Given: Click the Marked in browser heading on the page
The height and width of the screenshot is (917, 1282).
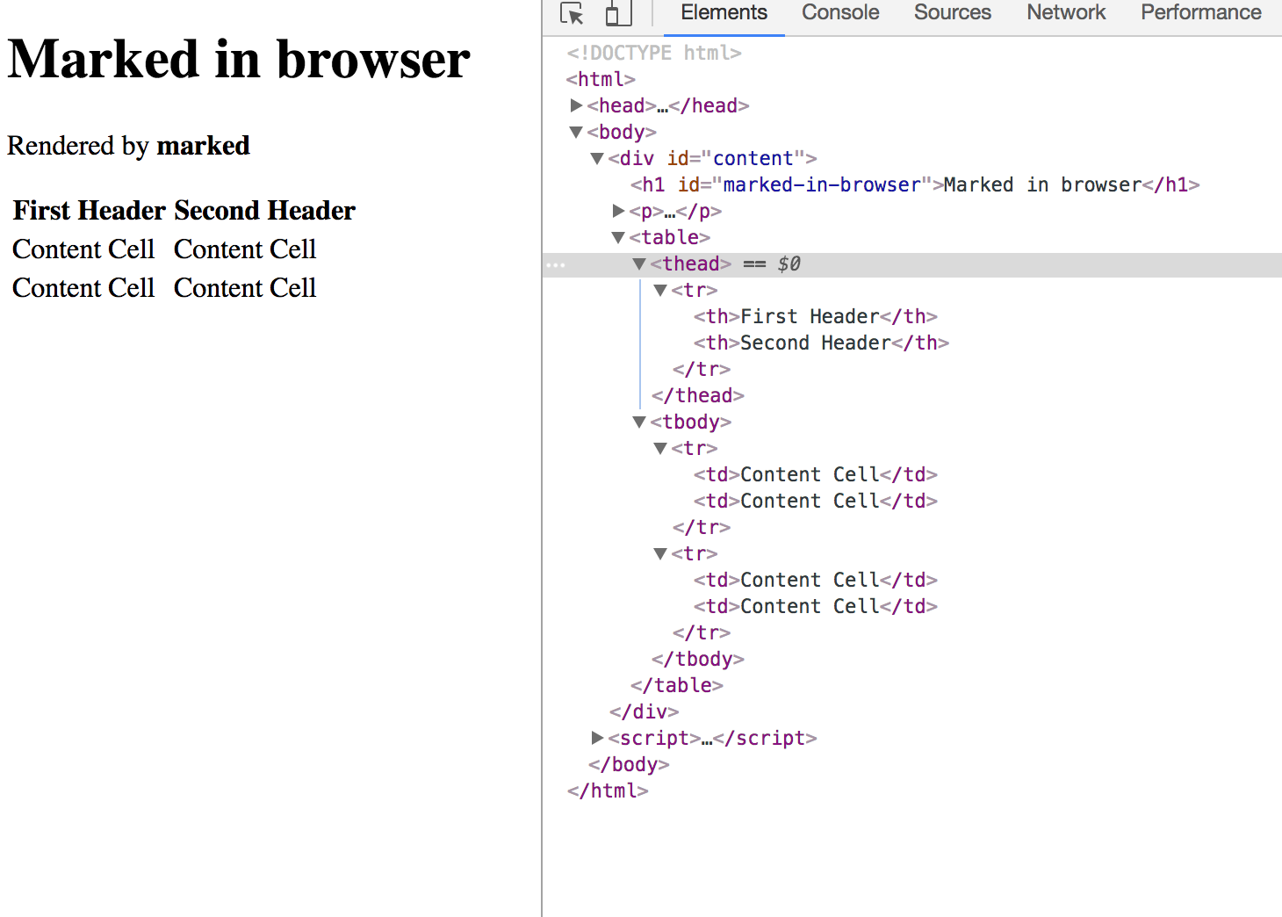Looking at the screenshot, I should pyautogui.click(x=238, y=59).
